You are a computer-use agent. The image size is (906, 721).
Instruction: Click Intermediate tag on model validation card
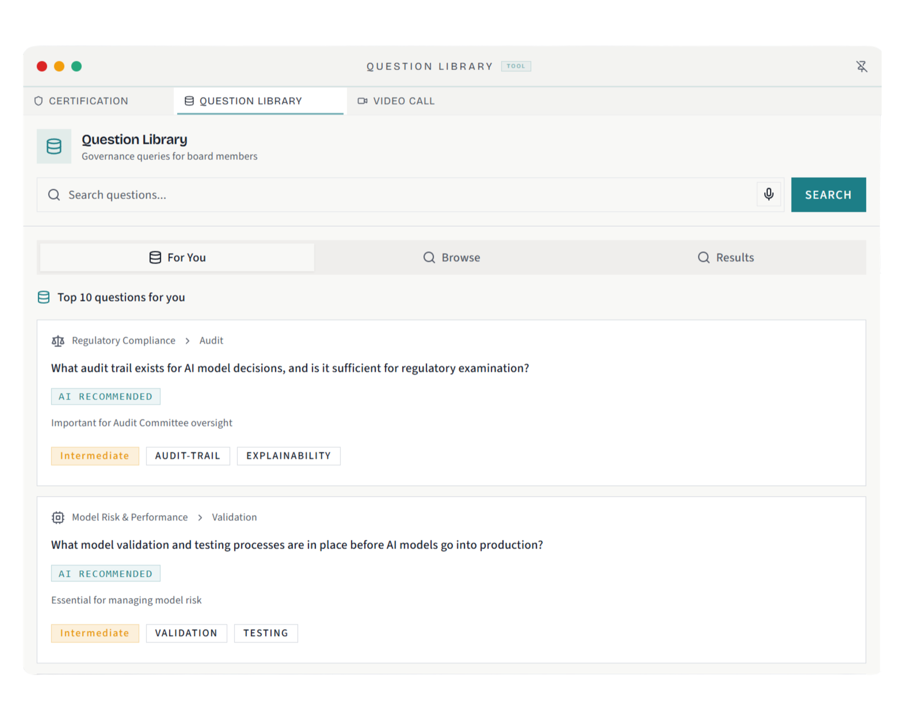[95, 633]
